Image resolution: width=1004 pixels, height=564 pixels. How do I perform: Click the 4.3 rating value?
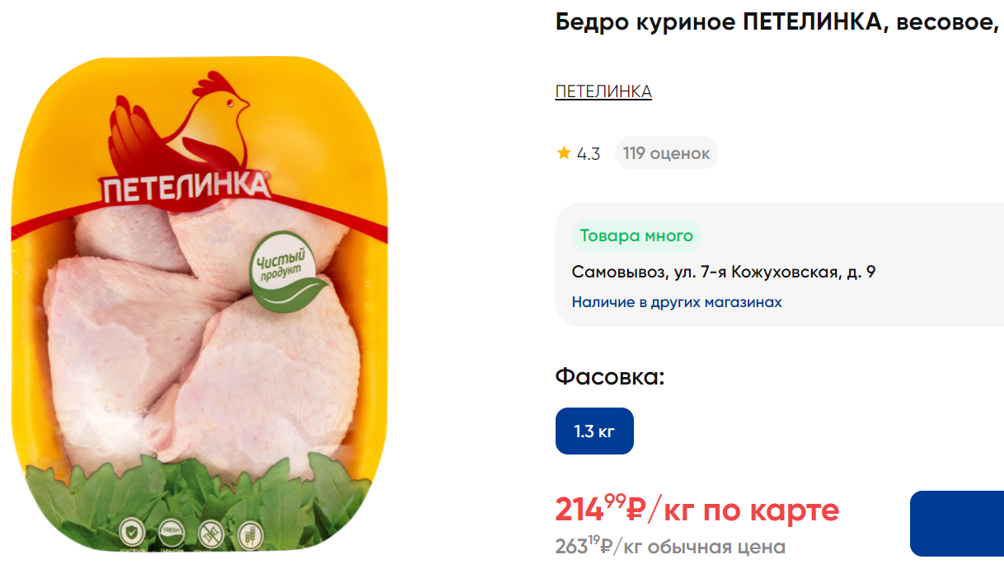click(x=589, y=154)
